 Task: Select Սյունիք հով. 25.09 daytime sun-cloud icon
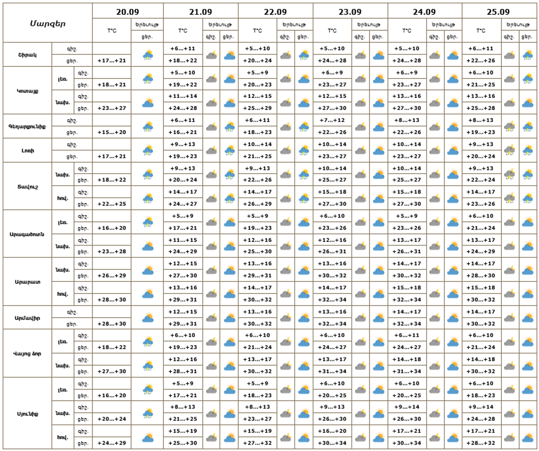[528, 437]
